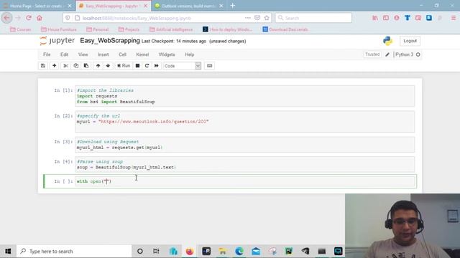Save notebook with the floppy disk icon
This screenshot has width=460, height=258.
43,66
